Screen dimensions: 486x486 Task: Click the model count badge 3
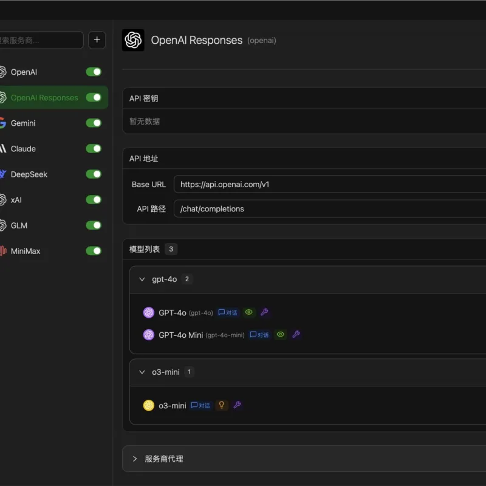coord(171,249)
